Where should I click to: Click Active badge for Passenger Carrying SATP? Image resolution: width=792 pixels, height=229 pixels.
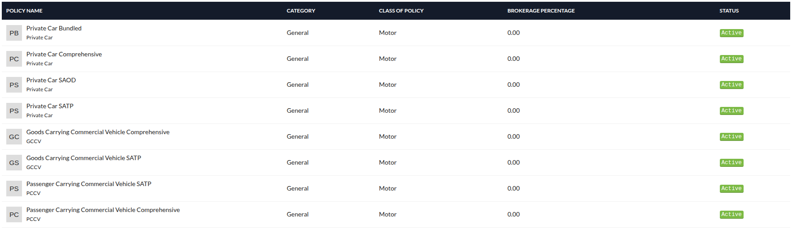pos(731,189)
